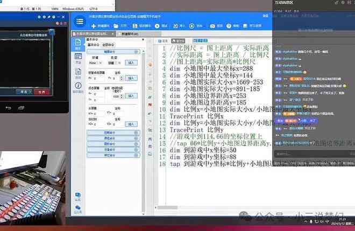This screenshot has width=355, height=231.
Task: Click the publish circular play icon
Action: tap(192, 26)
